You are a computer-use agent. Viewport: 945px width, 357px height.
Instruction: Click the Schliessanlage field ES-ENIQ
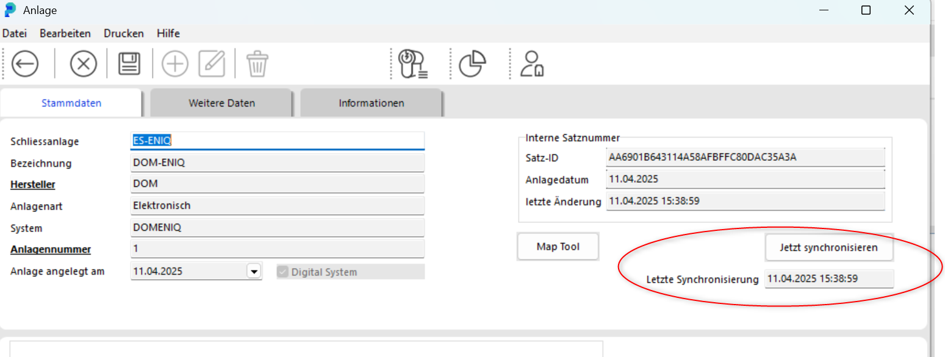pyautogui.click(x=278, y=140)
